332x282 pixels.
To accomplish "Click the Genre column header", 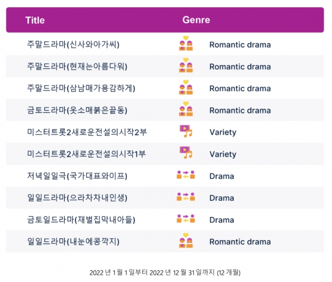I will point(196,20).
